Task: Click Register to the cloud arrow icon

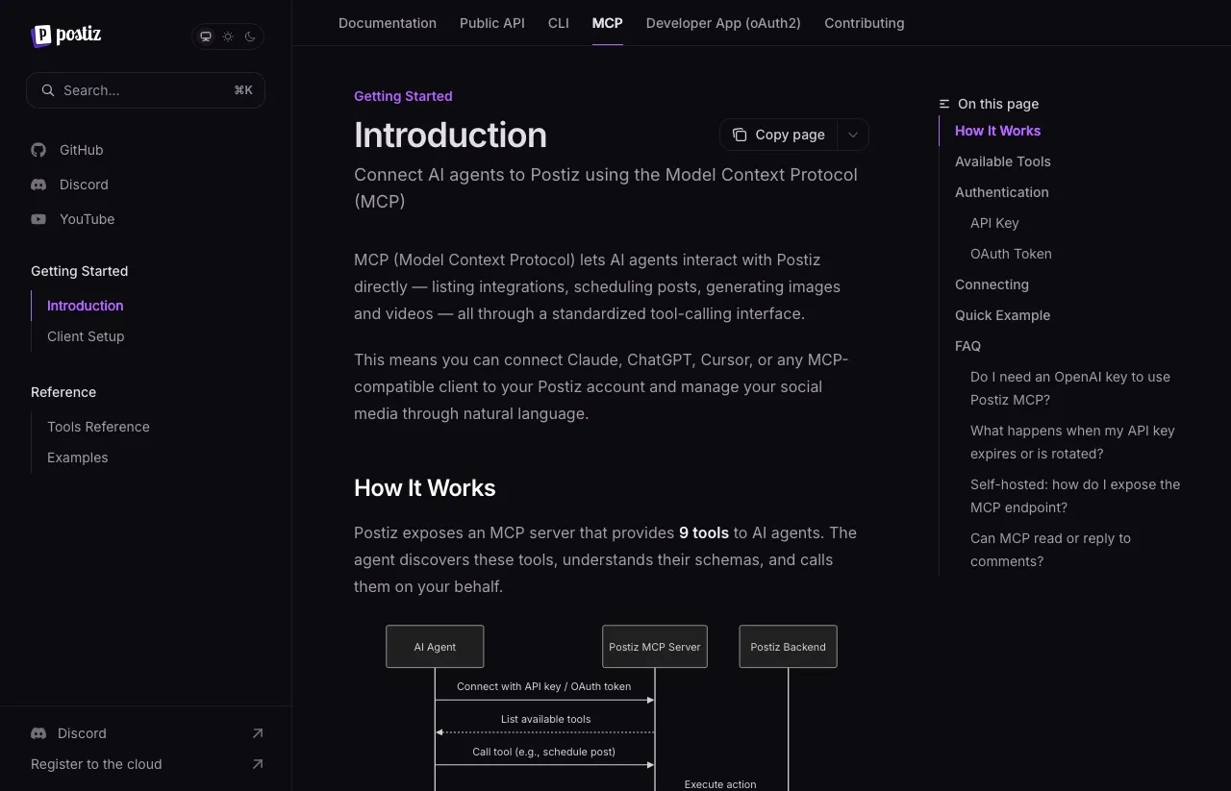Action: click(257, 764)
